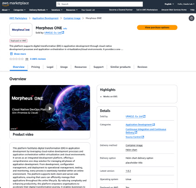This screenshot has height=188, width=196.
Task: Click the Show more expand icon
Action: click(x=11, y=54)
